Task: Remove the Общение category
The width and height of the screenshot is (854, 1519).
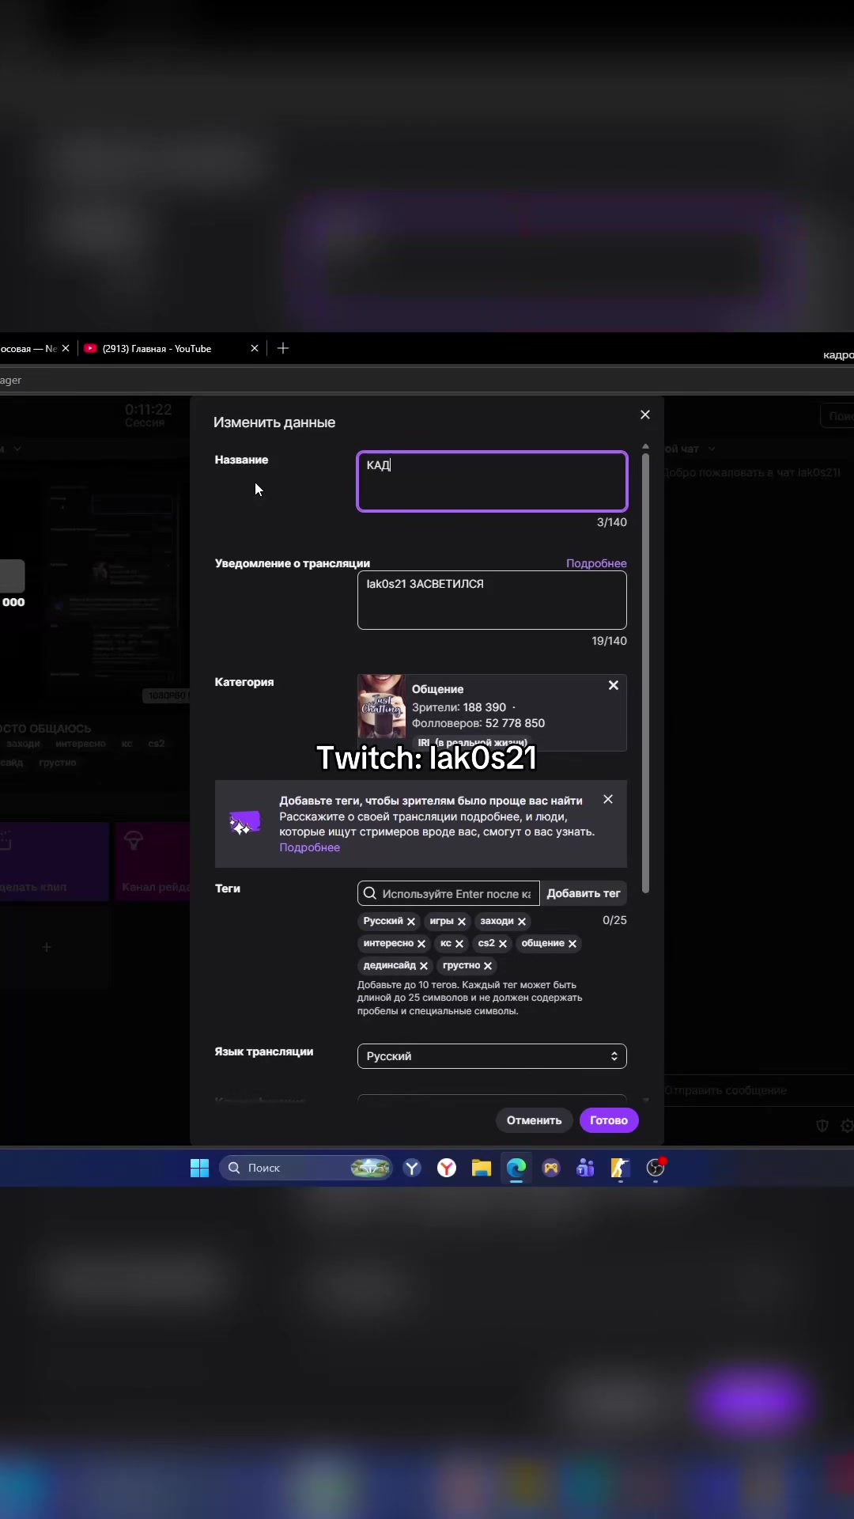Action: (x=614, y=685)
